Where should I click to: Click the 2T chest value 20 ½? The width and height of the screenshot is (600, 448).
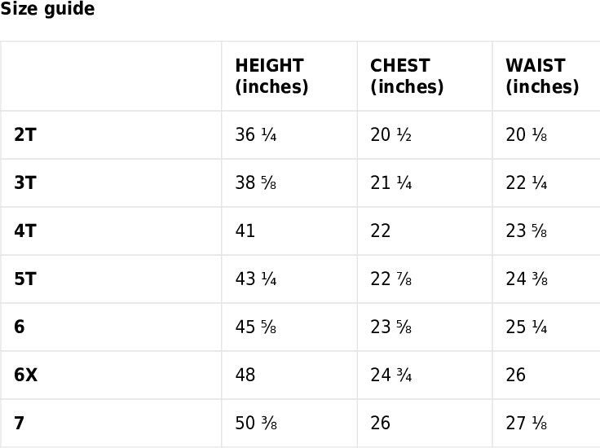coord(391,135)
